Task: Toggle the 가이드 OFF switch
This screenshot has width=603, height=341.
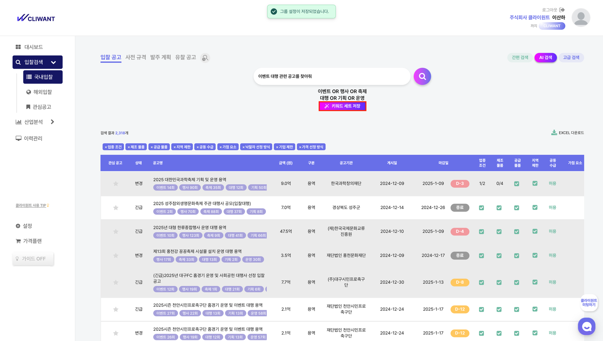Action: (x=33, y=259)
